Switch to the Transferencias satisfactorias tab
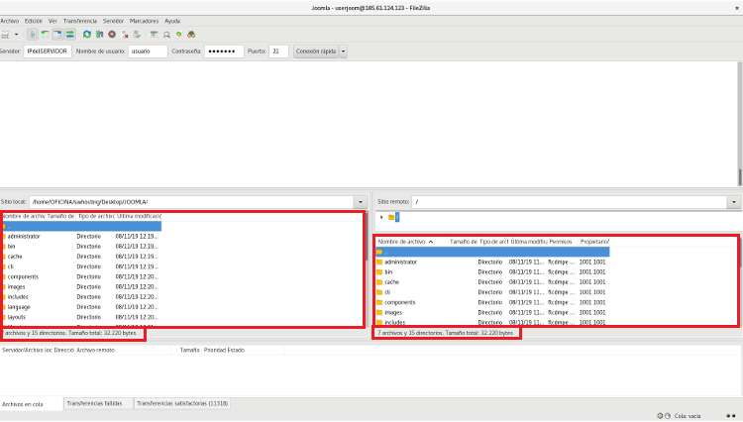This screenshot has width=743, height=422. click(182, 403)
